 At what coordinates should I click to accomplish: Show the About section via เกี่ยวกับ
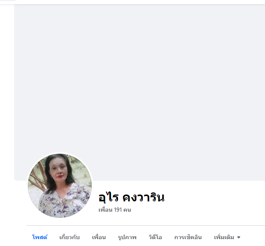(x=69, y=237)
